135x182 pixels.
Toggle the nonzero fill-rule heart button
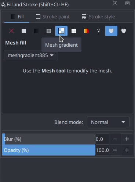[x=124, y=31]
